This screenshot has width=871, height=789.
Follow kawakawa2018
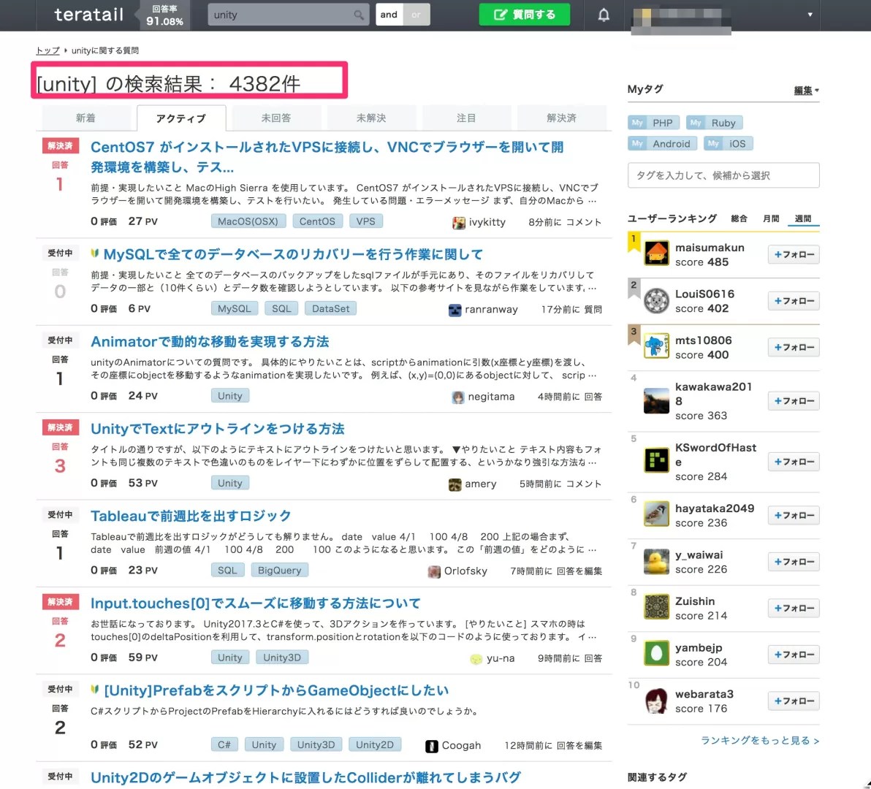pos(794,401)
